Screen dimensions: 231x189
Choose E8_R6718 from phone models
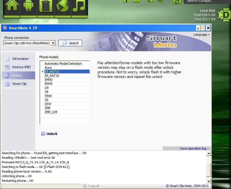[x=52, y=76]
